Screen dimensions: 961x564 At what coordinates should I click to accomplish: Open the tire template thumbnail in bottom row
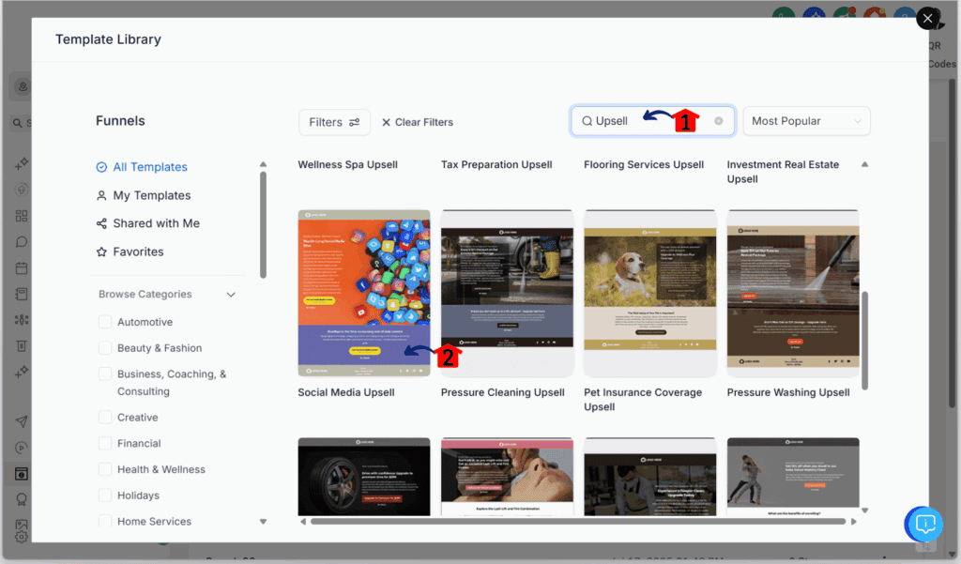pyautogui.click(x=364, y=477)
